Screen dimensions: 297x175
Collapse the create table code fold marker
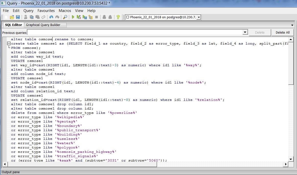click(9, 44)
